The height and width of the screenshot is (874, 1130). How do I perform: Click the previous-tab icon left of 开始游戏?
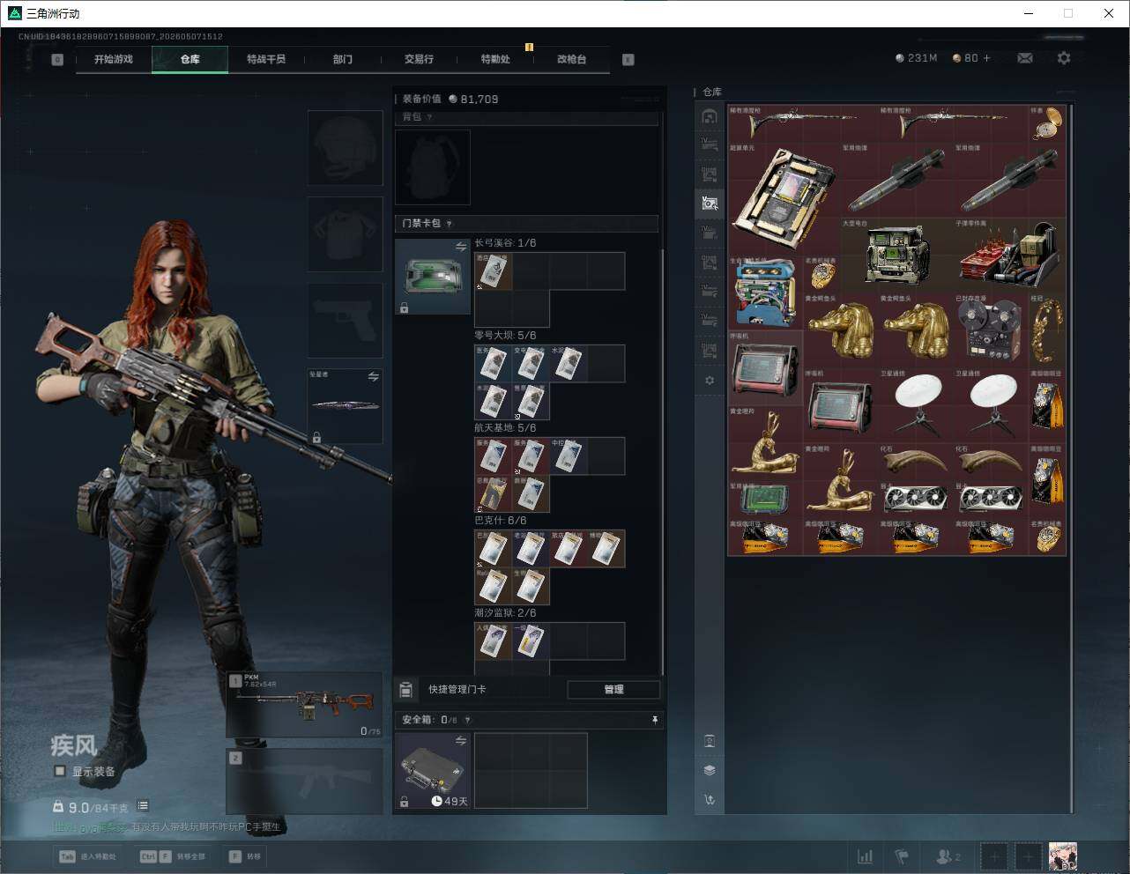tap(57, 60)
